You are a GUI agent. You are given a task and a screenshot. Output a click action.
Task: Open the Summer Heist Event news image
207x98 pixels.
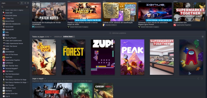coord(84,12)
